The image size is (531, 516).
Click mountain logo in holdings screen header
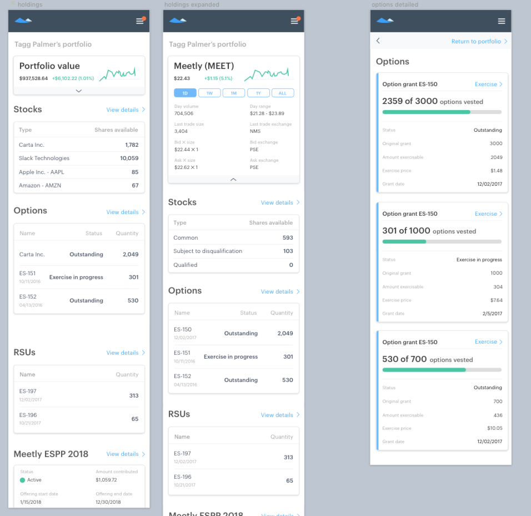pyautogui.click(x=23, y=21)
